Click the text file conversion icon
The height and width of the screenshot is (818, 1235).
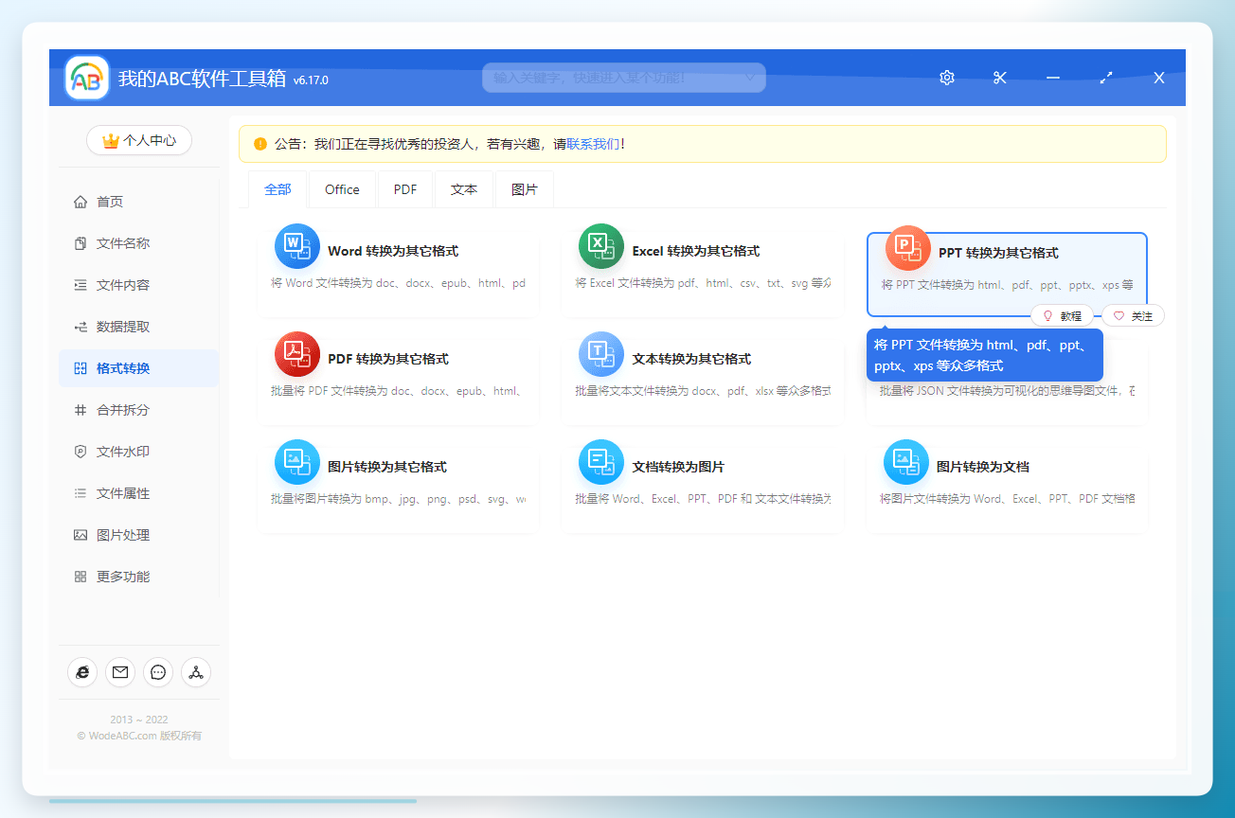(x=601, y=354)
